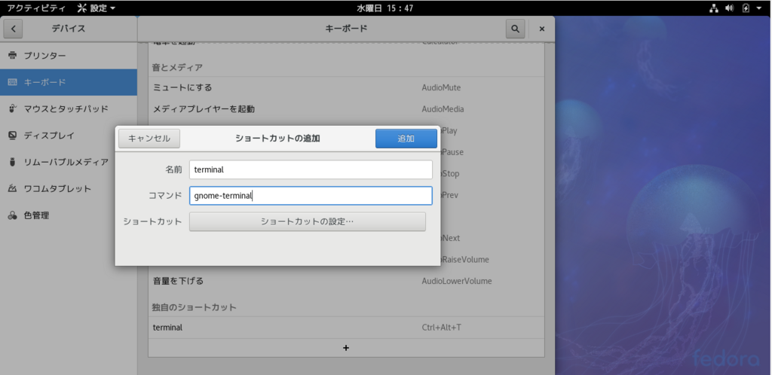The image size is (772, 375).
Task: Confirm with the blue 追加 button
Action: coord(406,139)
